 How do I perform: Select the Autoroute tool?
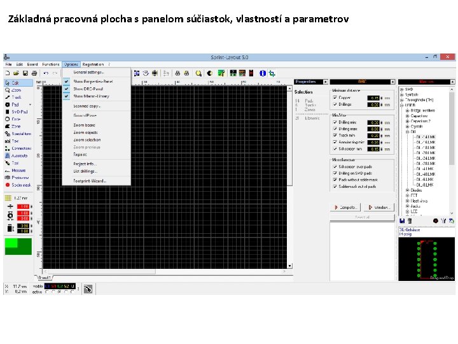[18, 155]
